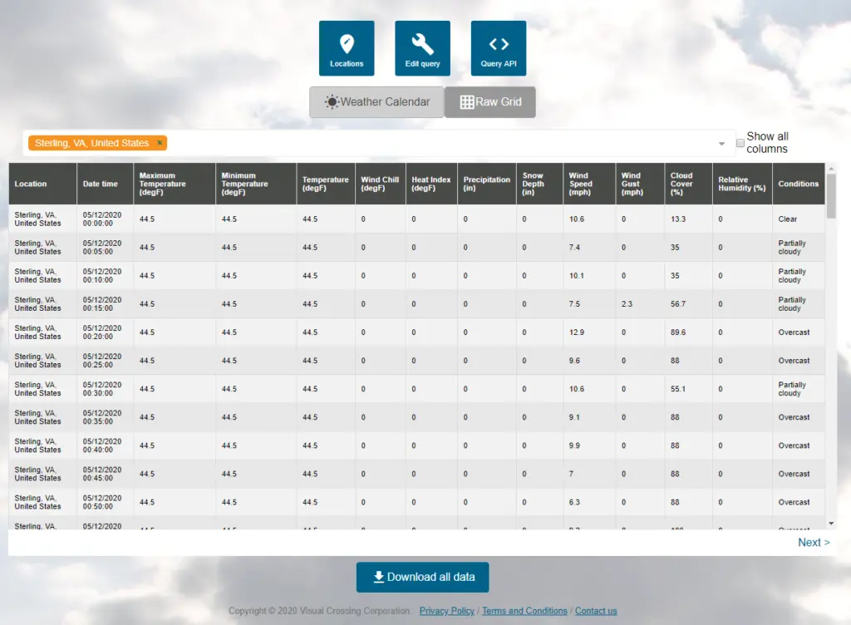Switch to the Weather Calendar view

pos(376,102)
